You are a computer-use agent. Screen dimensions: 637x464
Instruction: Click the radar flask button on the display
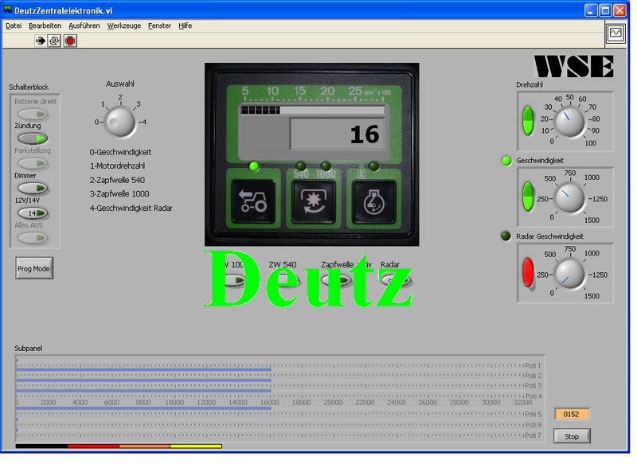pyautogui.click(x=373, y=201)
